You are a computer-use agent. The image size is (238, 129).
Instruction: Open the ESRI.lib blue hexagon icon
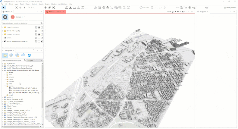coord(29,55)
